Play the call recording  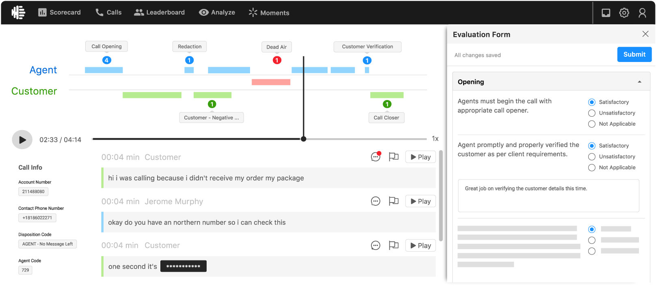click(22, 140)
